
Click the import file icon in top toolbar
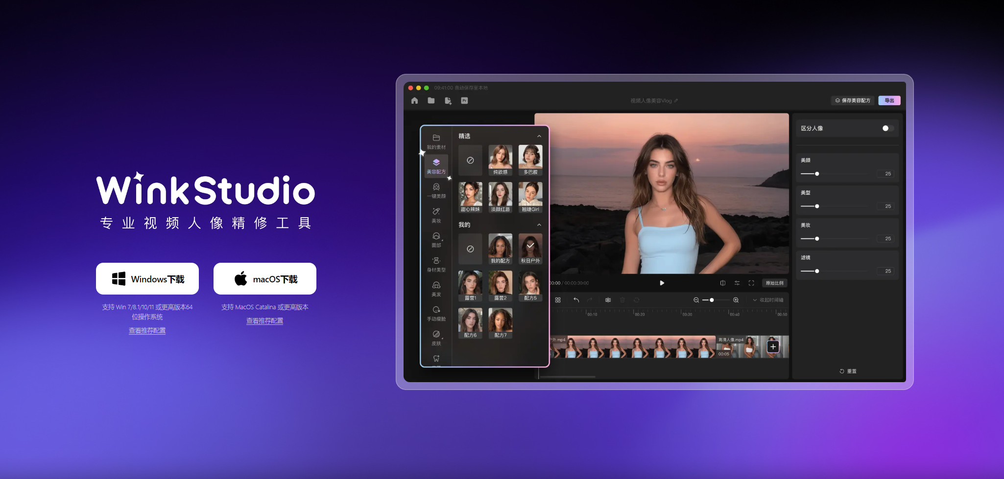click(x=448, y=100)
